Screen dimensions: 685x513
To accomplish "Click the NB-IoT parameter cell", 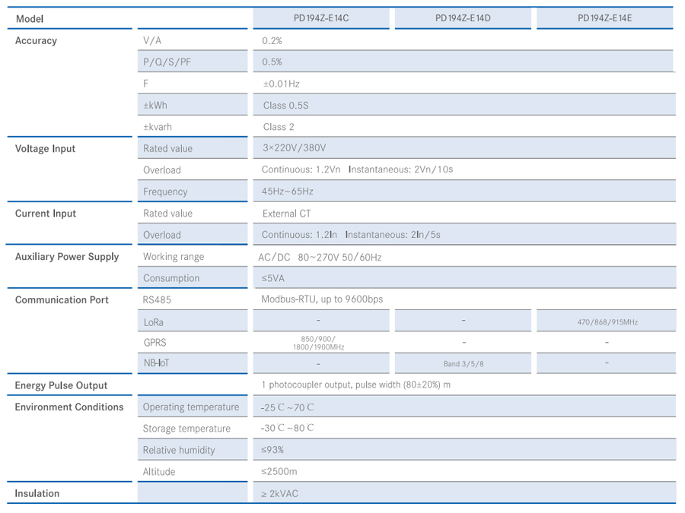I will pos(193,363).
